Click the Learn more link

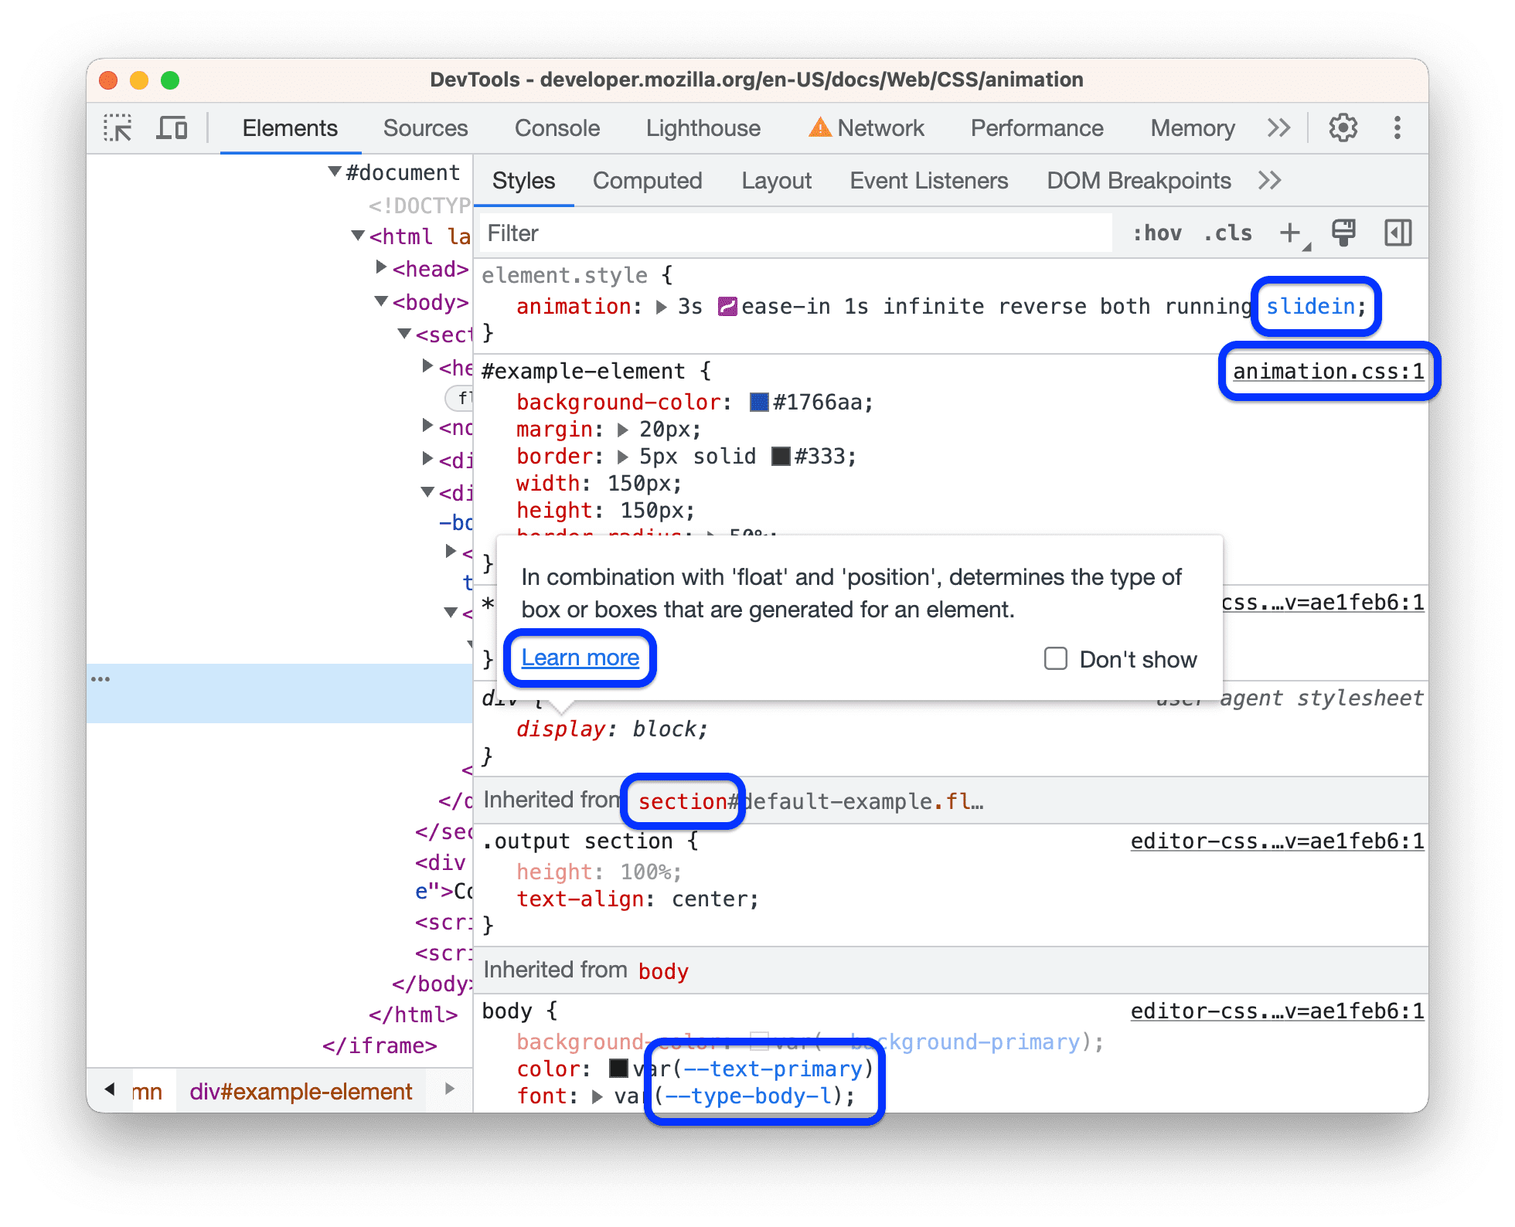580,656
